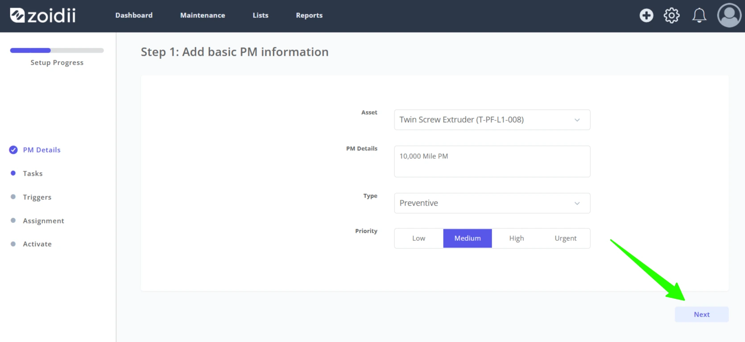Click the Next button
The image size is (745, 342).
[702, 314]
